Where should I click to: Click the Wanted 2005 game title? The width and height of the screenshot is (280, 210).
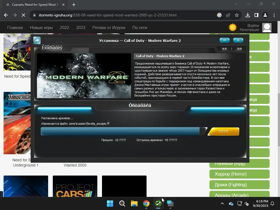tap(75, 165)
